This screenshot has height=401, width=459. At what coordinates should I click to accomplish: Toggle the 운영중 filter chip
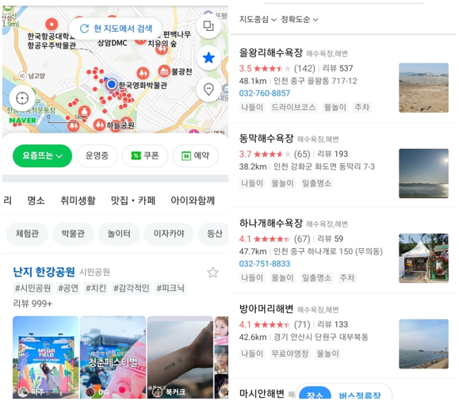click(97, 156)
